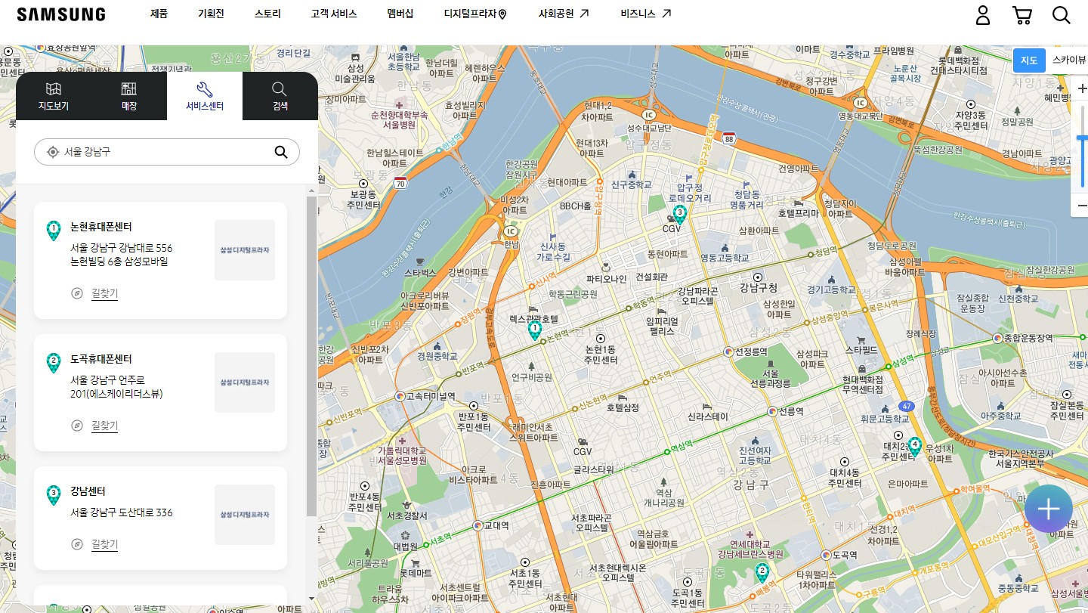The width and height of the screenshot is (1088, 613).
Task: Open the Samsung account user icon
Action: 982,15
